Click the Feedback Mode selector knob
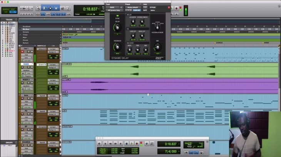Viewport: 281px width, 157px height. coord(157,28)
